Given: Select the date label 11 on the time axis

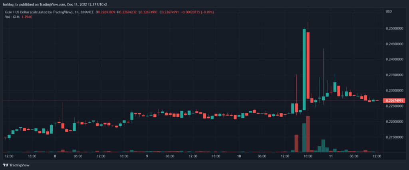Looking at the screenshot, I should coord(331,156).
